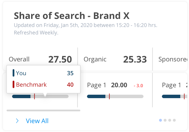Switch to the last pagination dot
189x132 pixels.
click(174, 120)
